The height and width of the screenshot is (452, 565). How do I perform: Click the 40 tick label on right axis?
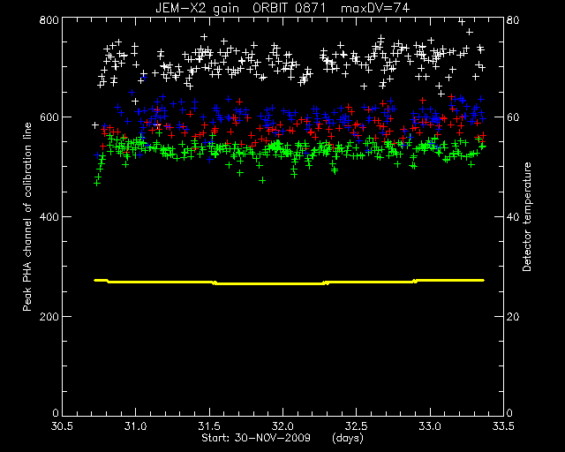513,217
